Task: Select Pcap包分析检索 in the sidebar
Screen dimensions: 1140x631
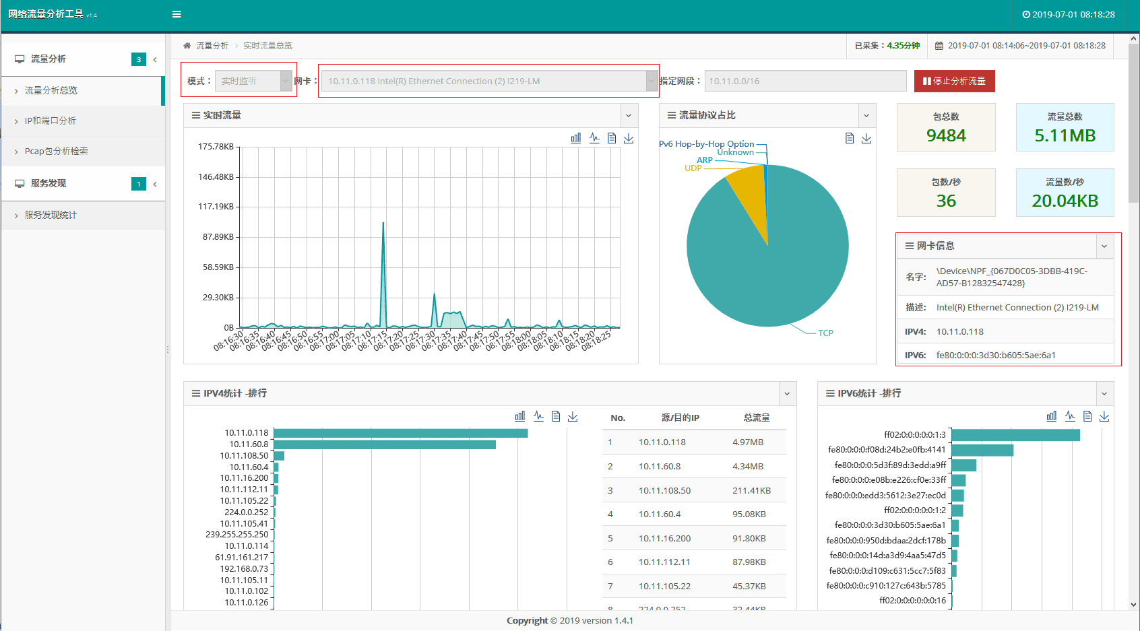Action: pyautogui.click(x=57, y=151)
